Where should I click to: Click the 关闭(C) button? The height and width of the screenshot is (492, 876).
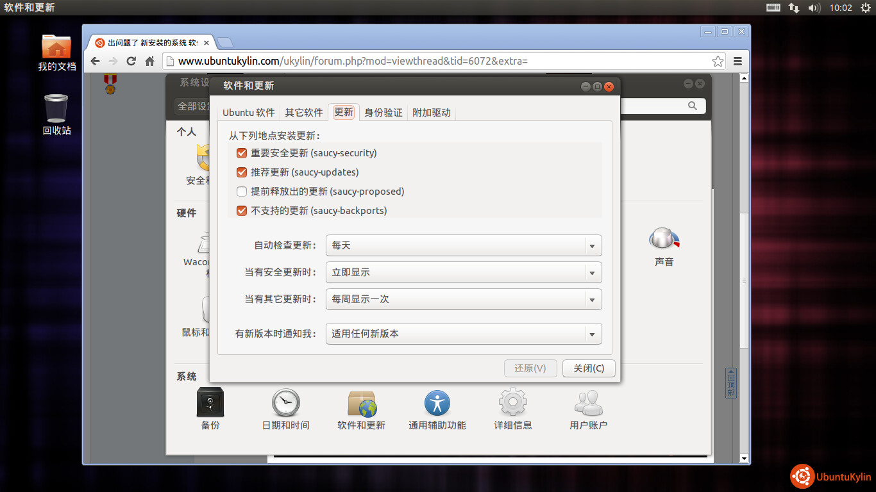(x=589, y=368)
